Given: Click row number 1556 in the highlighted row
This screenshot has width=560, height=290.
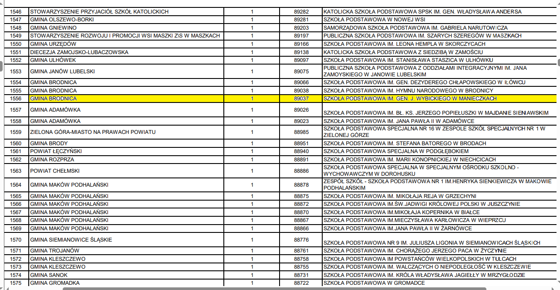Looking at the screenshot, I should (16, 99).
